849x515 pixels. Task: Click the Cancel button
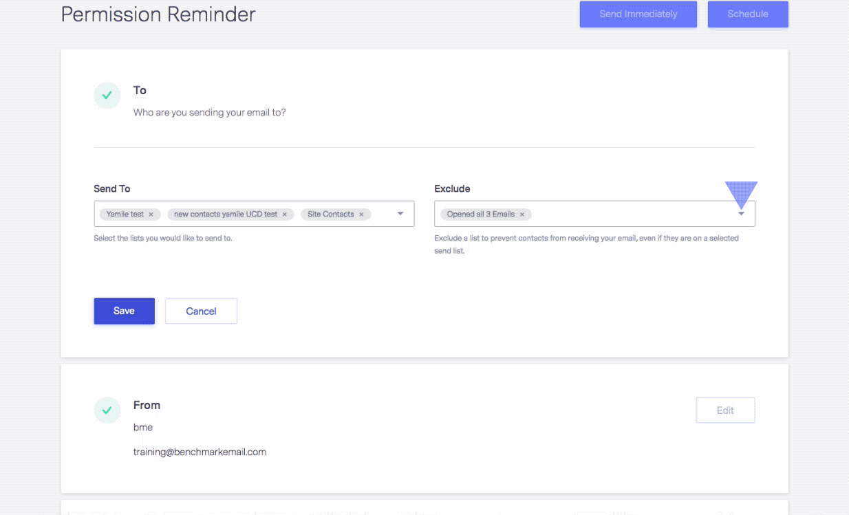(x=201, y=311)
